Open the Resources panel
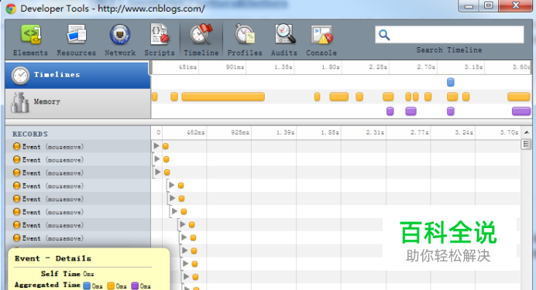The height and width of the screenshot is (290, 536). tap(76, 40)
